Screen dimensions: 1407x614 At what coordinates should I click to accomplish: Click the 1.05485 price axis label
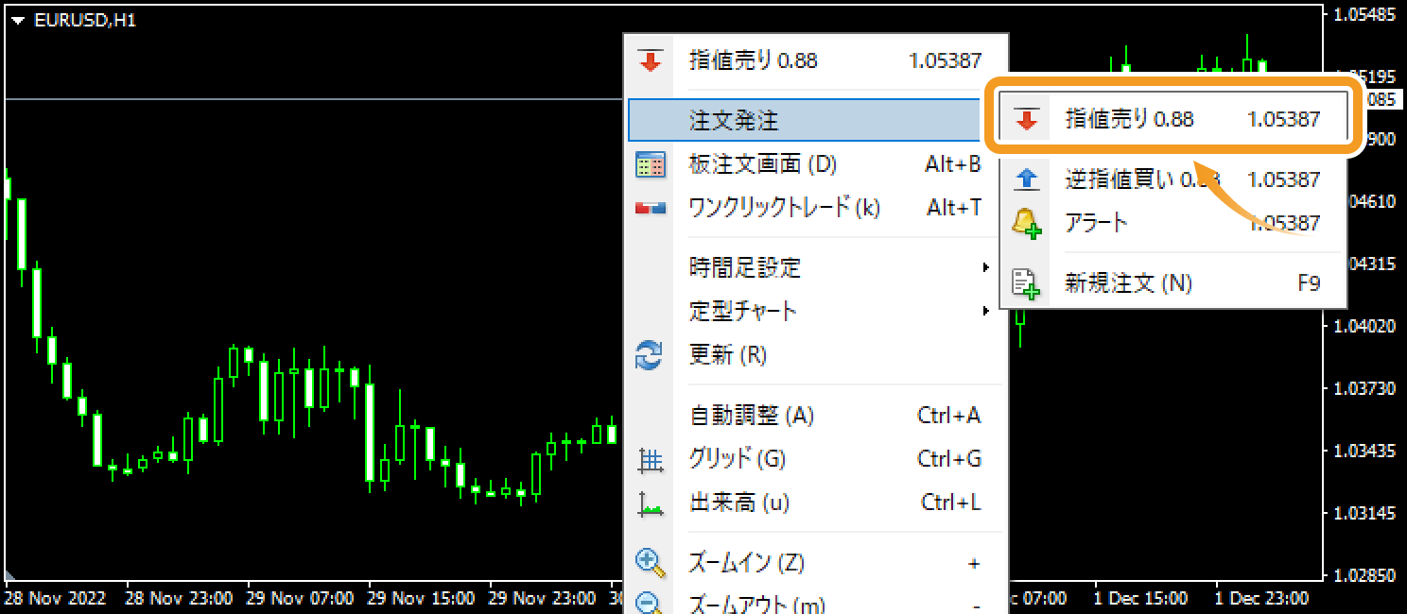tap(1364, 15)
